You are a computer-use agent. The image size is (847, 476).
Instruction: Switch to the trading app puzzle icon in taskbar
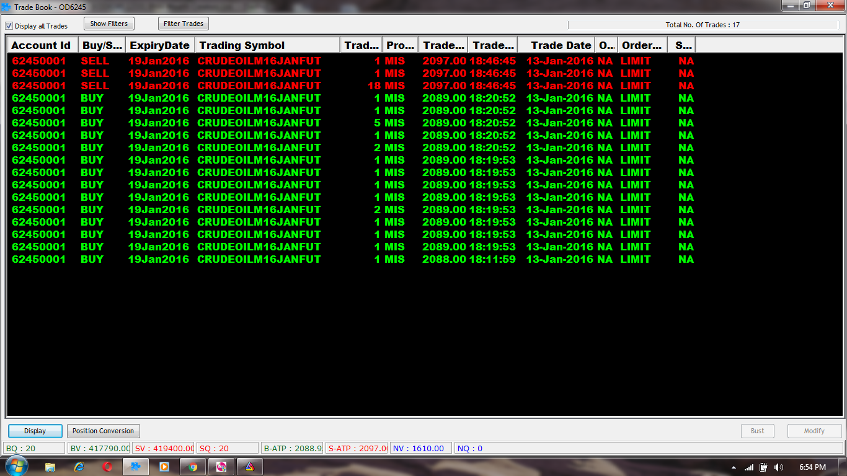[136, 467]
